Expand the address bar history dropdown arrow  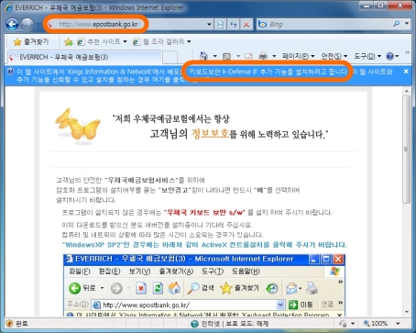209,24
